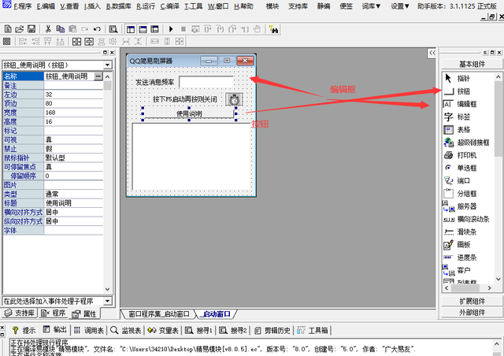The height and width of the screenshot is (356, 504).
Task: Select the 服务器 server component
Action: (x=469, y=206)
